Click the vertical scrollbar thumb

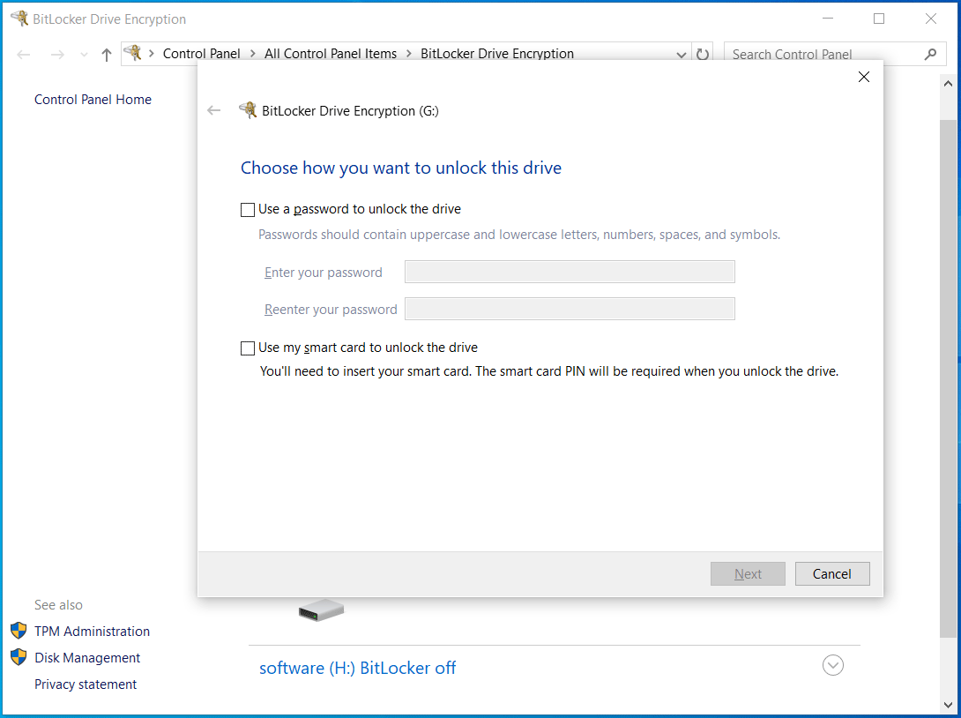click(948, 378)
